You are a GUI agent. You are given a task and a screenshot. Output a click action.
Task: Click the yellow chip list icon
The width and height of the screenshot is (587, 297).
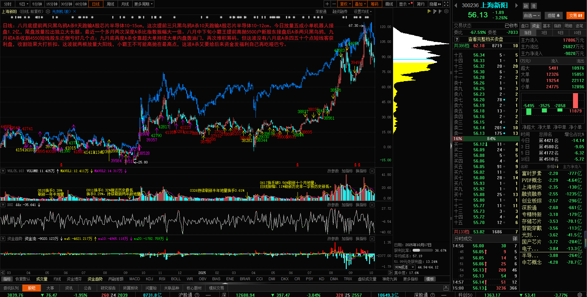tap(430, 11)
